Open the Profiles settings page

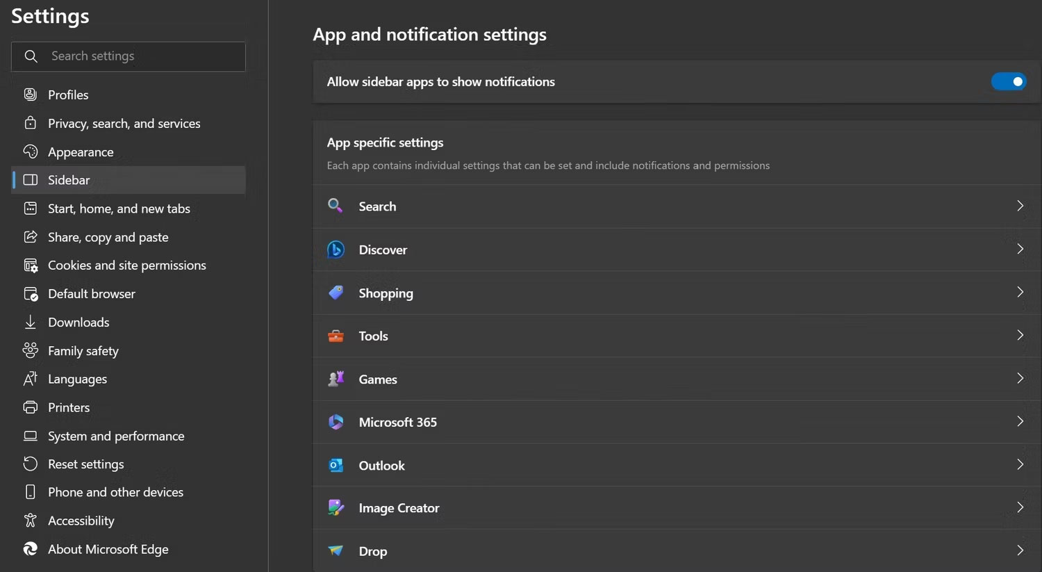coord(129,95)
